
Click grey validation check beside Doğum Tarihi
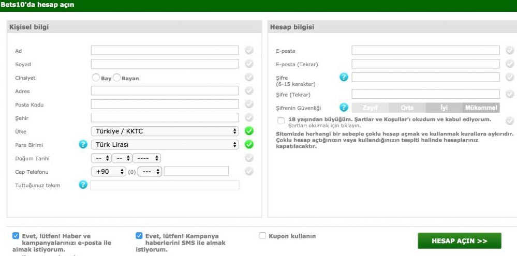(x=249, y=158)
